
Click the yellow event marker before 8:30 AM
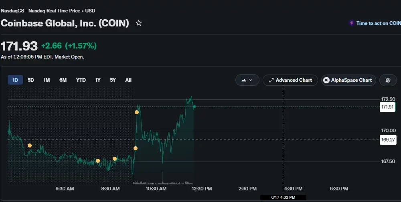[98, 161]
